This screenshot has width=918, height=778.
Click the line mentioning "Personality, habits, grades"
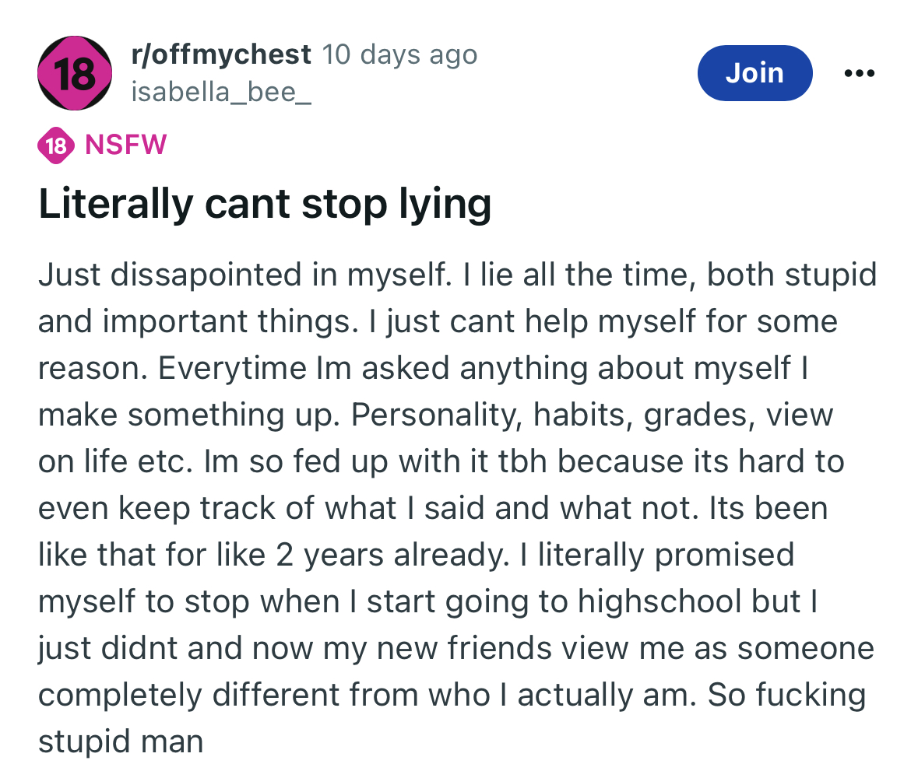pyautogui.click(x=435, y=415)
